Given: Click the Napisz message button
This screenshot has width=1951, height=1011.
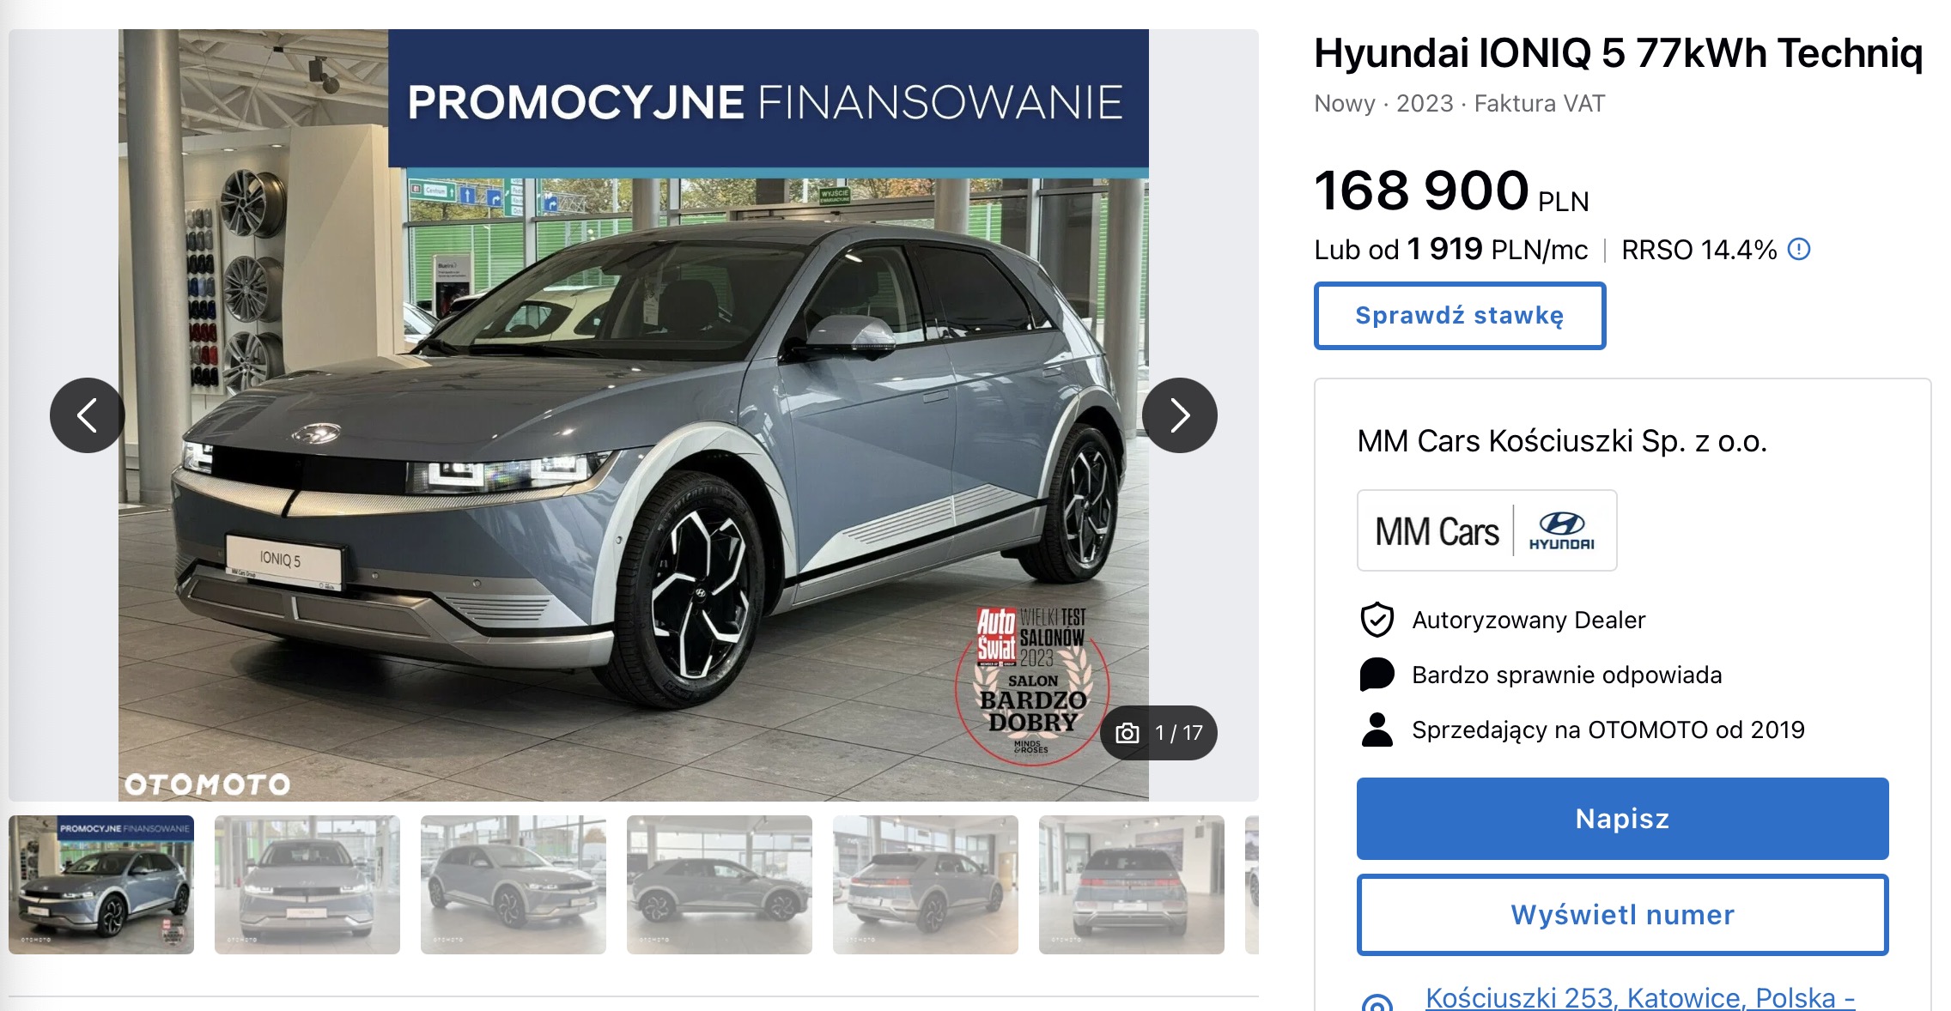Looking at the screenshot, I should (1622, 819).
